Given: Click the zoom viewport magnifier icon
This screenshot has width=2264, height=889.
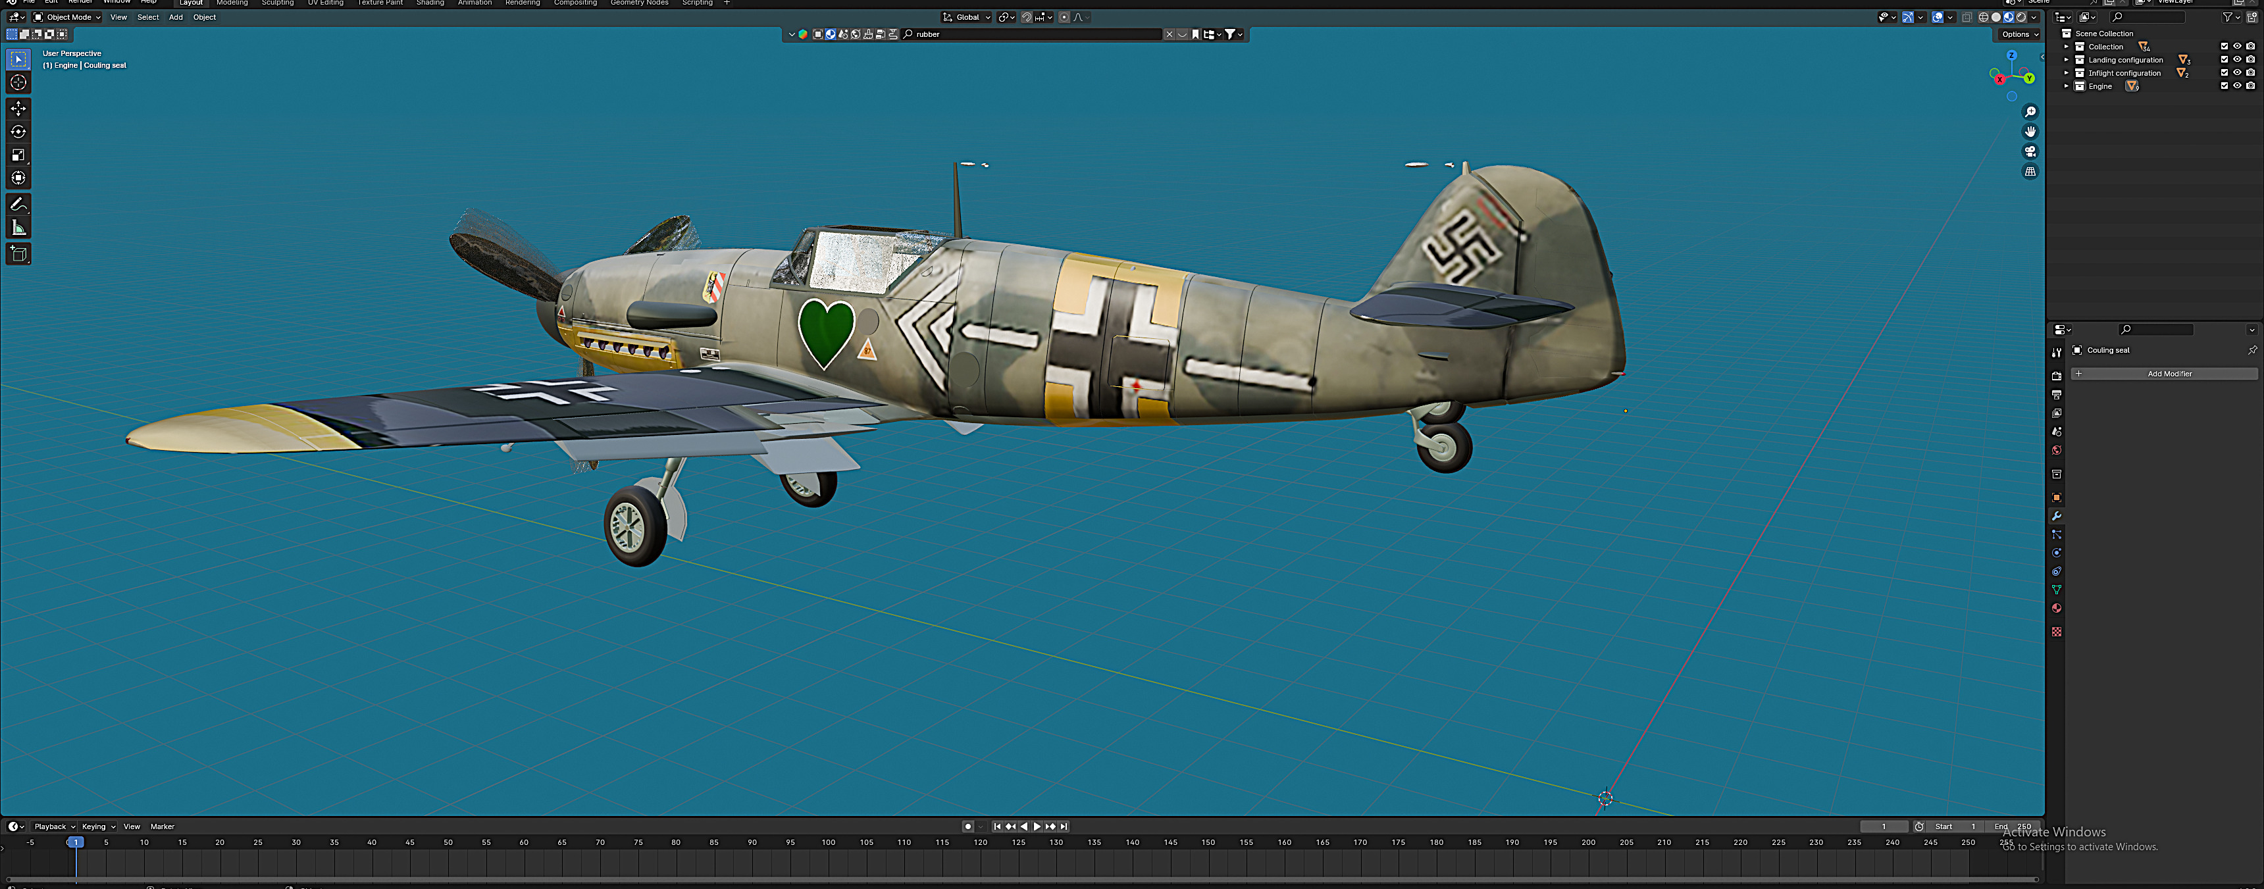Looking at the screenshot, I should (x=2030, y=112).
